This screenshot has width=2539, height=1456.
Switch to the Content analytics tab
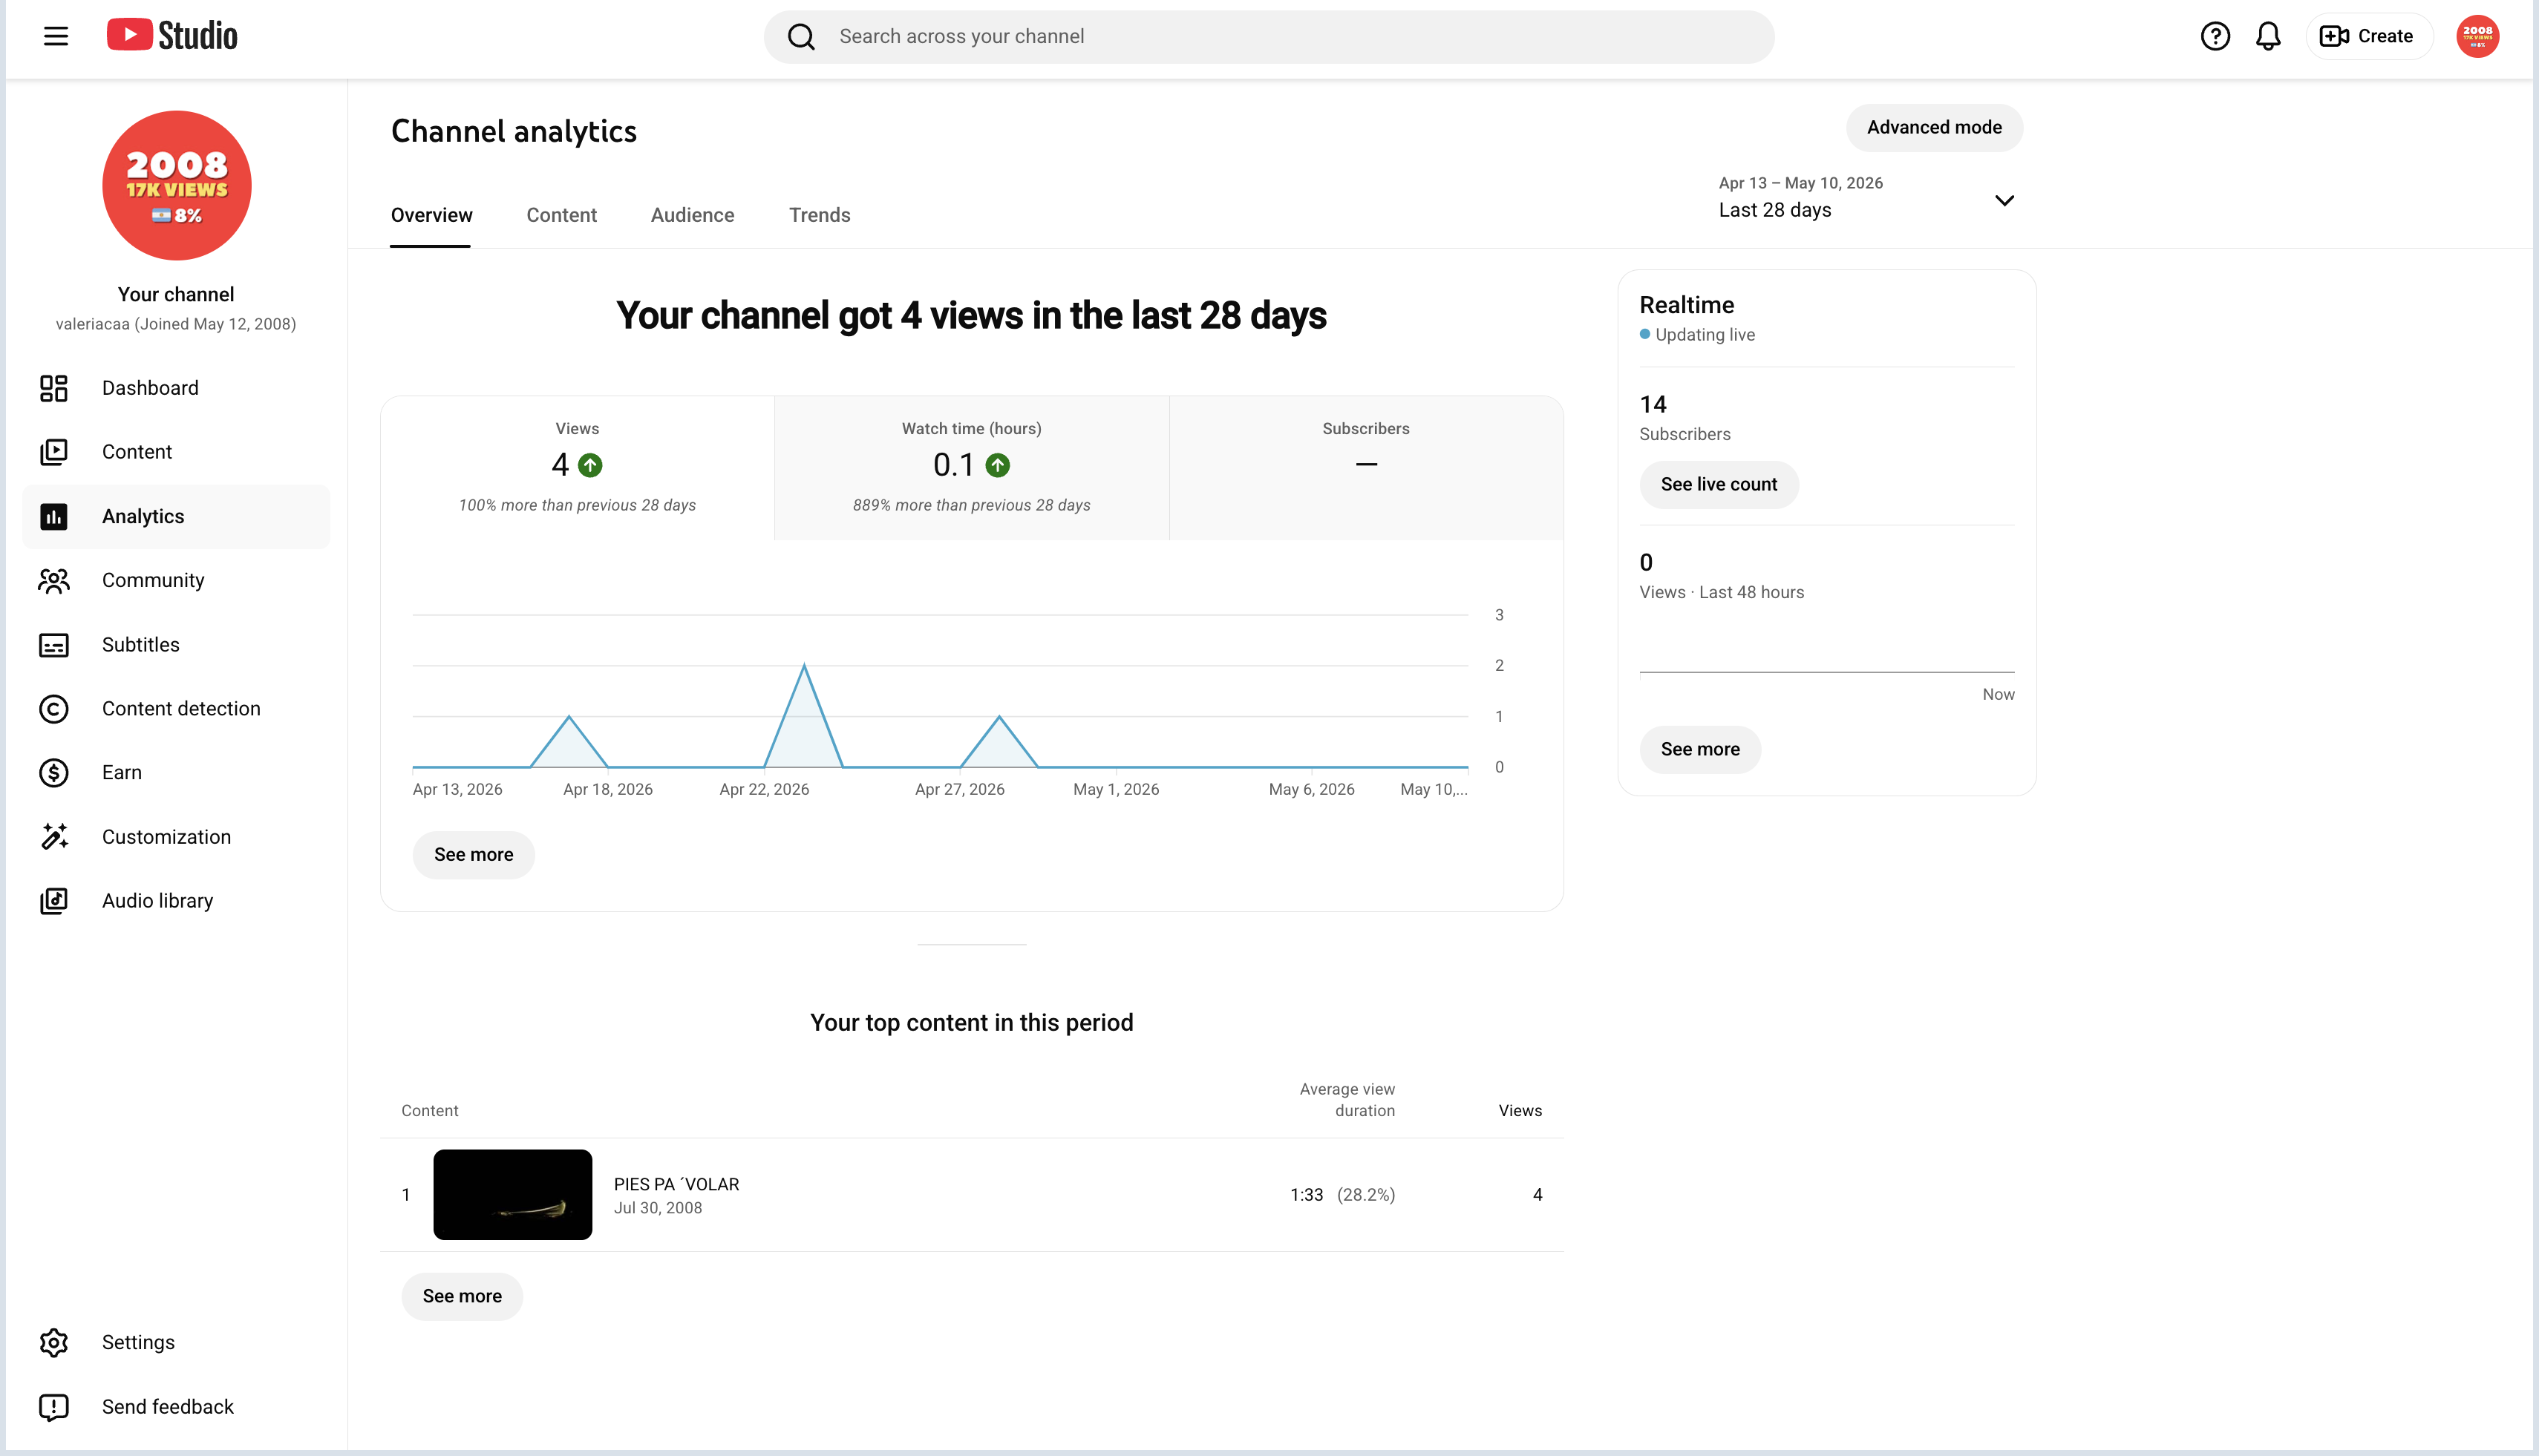pos(561,215)
